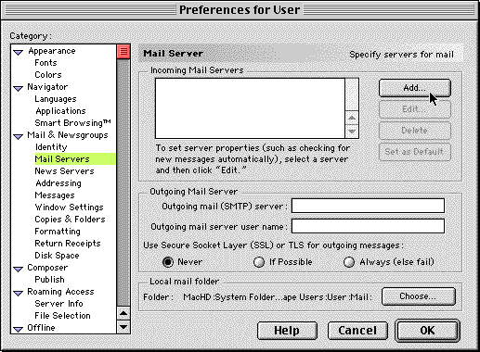Image resolution: width=480 pixels, height=352 pixels.
Task: Select Formatting preferences
Action: point(58,232)
